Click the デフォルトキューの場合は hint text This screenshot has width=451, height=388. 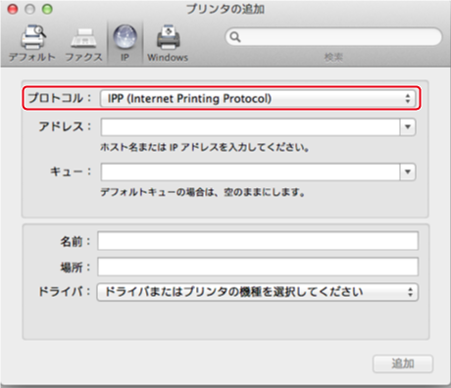point(203,192)
